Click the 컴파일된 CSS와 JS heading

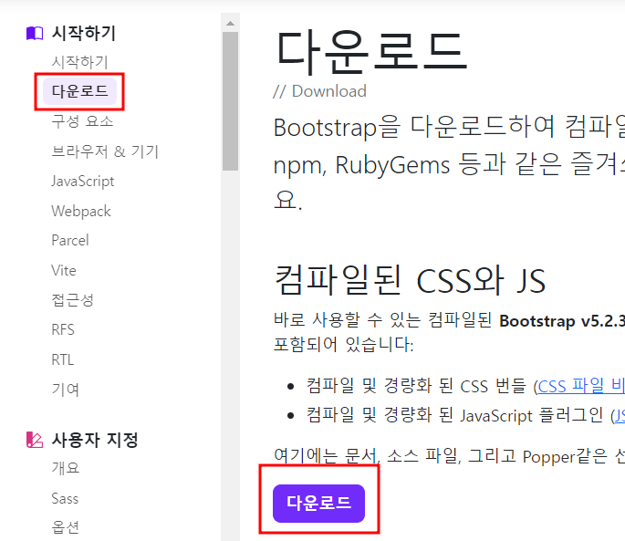[x=410, y=281]
